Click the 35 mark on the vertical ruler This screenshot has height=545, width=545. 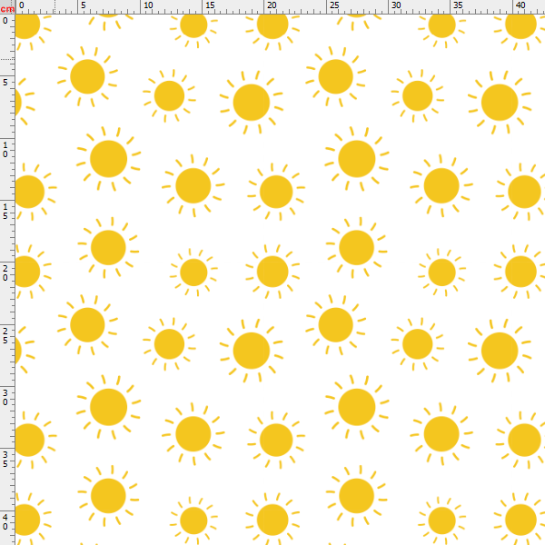coord(5,459)
